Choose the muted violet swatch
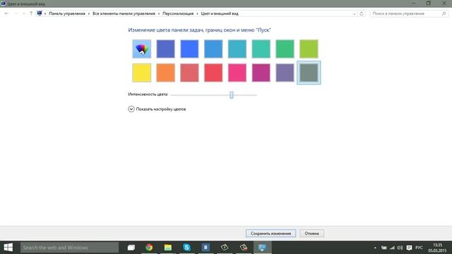This screenshot has height=254, width=452. point(285,73)
